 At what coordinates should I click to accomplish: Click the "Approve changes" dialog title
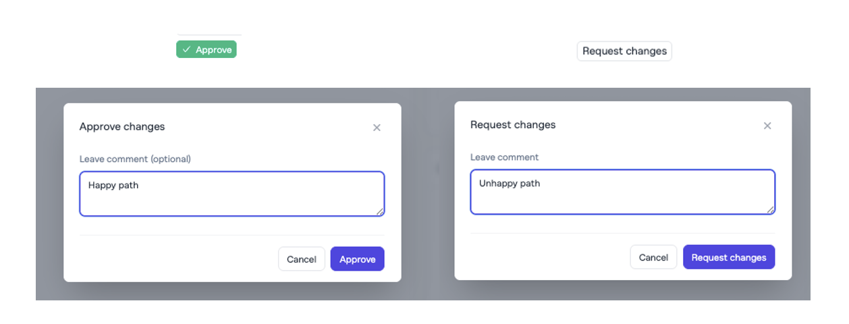[x=122, y=127]
